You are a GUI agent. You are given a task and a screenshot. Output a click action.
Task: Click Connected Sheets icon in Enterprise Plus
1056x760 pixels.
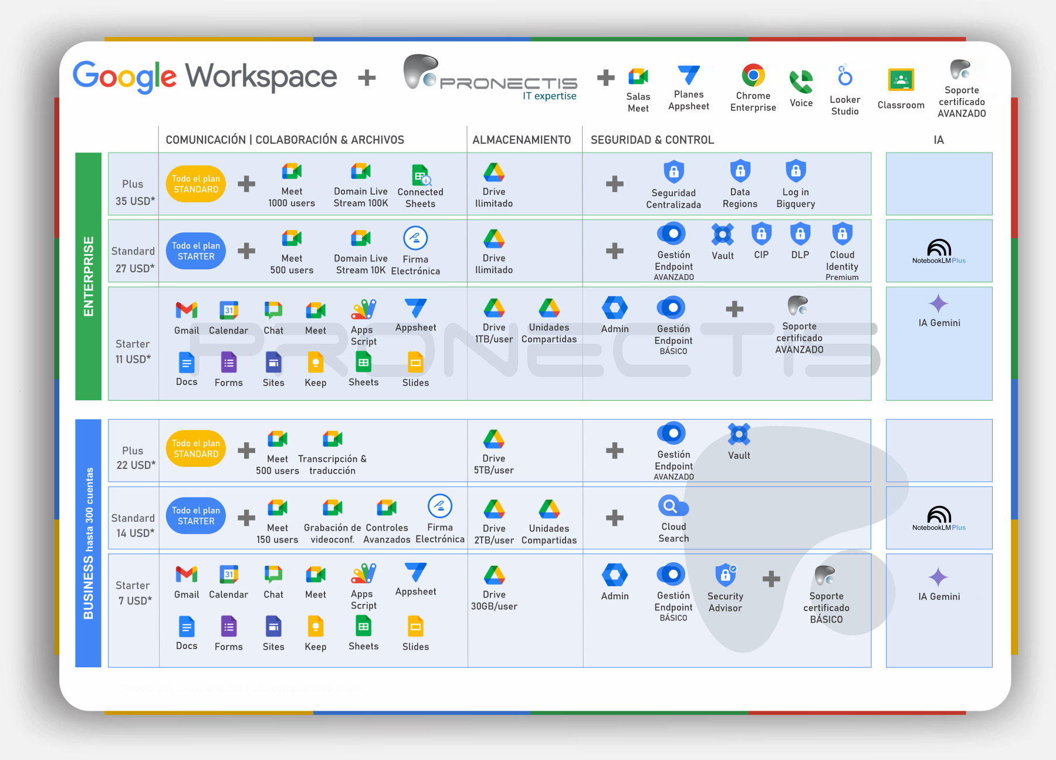pos(421,174)
